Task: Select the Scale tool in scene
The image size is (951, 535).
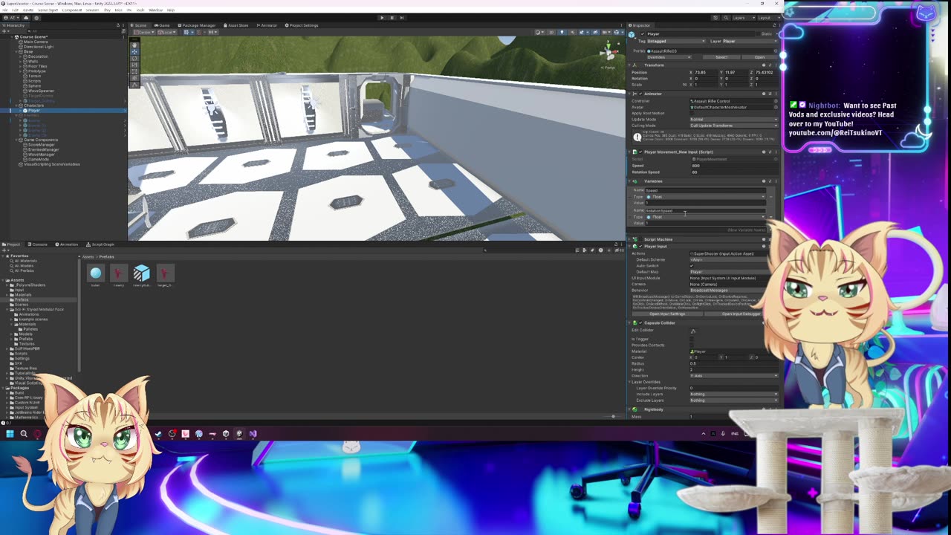Action: [134, 65]
